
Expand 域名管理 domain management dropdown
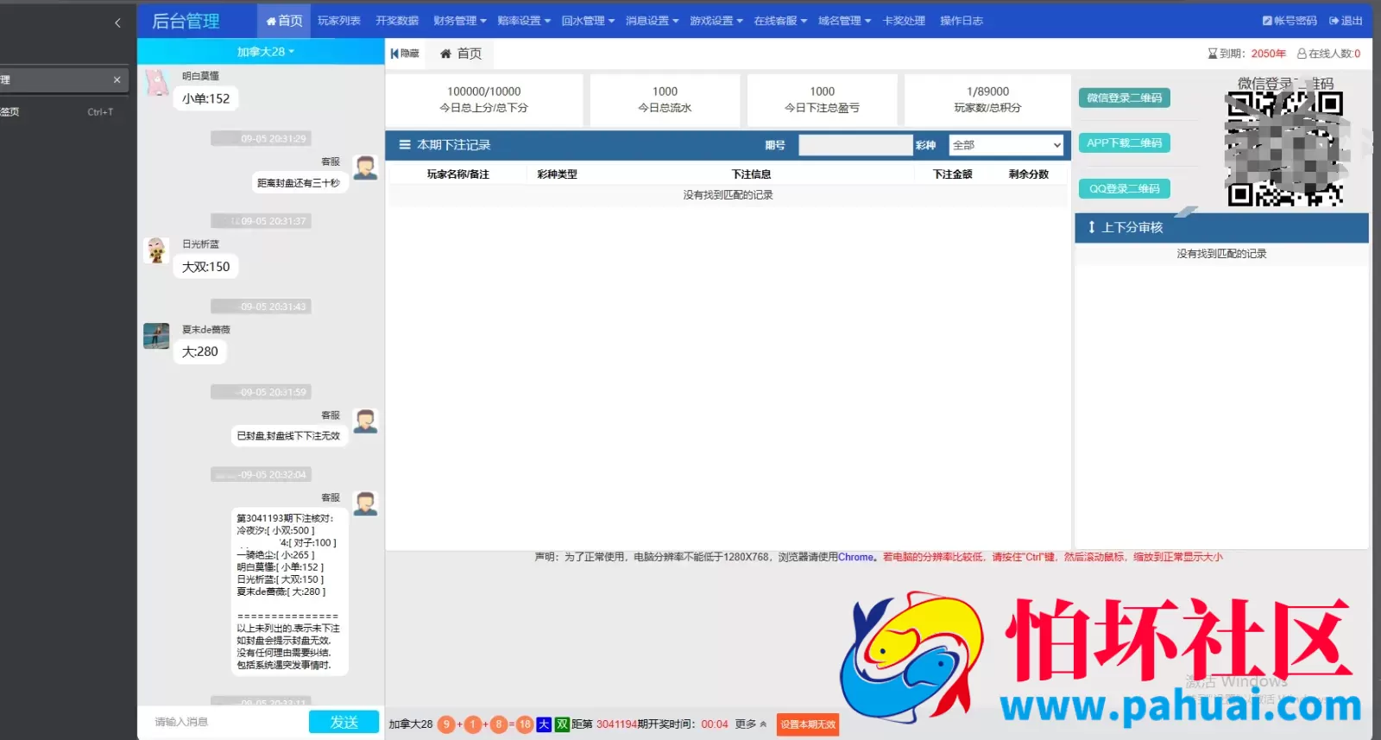coord(844,21)
